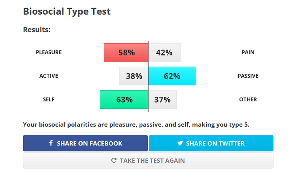291x172 pixels.
Task: Click the PLEASURE label
Action: (48, 53)
